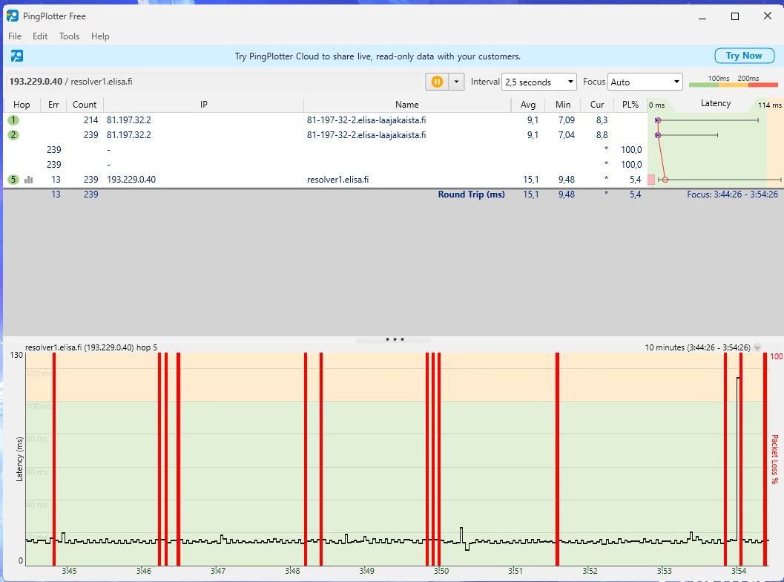Select the hop 2 green circle icon
This screenshot has width=784, height=582.
(x=13, y=135)
